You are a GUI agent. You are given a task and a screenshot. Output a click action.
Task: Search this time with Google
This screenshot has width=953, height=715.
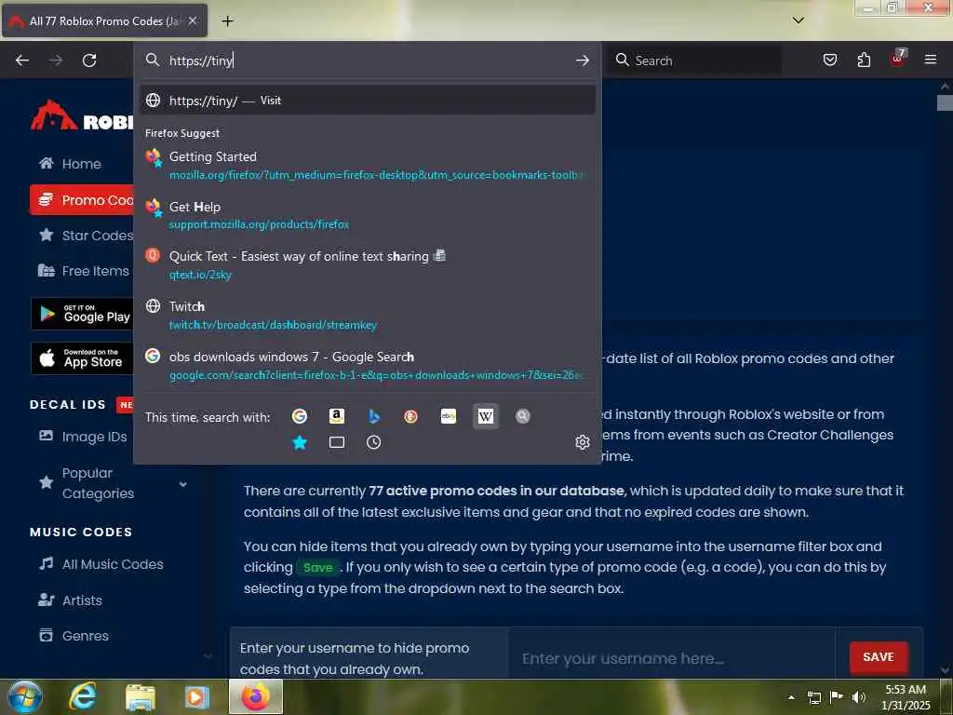click(299, 416)
